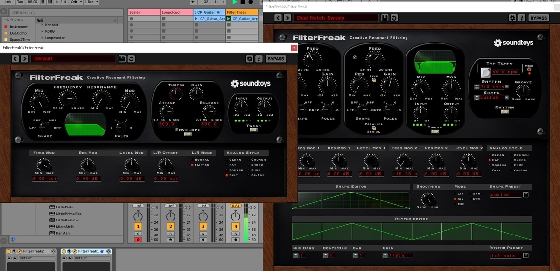This screenshot has height=271, width=560.
Task: Click Ableton global play button
Action: click(235, 2)
